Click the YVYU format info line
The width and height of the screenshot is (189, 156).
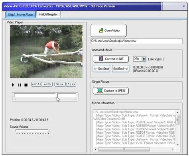click(x=135, y=143)
